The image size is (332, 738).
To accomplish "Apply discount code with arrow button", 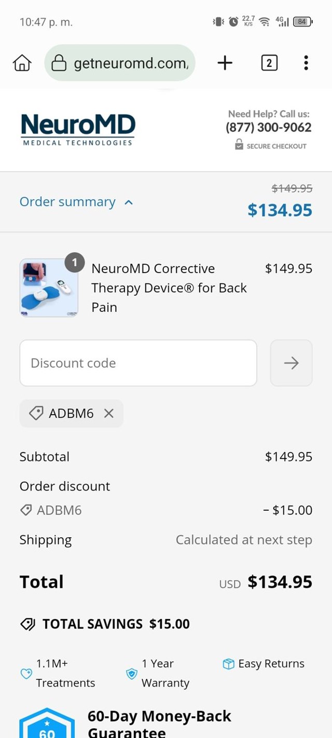I will click(x=291, y=363).
